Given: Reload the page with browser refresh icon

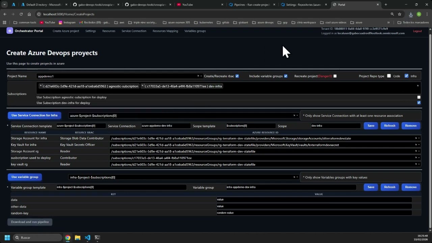Looking at the screenshot, I should (x=21, y=14).
